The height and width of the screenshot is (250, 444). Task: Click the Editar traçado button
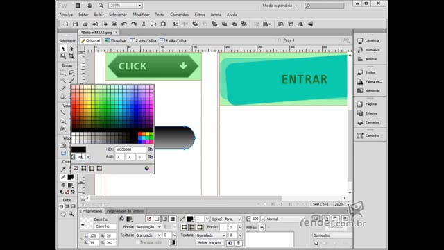[210, 243]
